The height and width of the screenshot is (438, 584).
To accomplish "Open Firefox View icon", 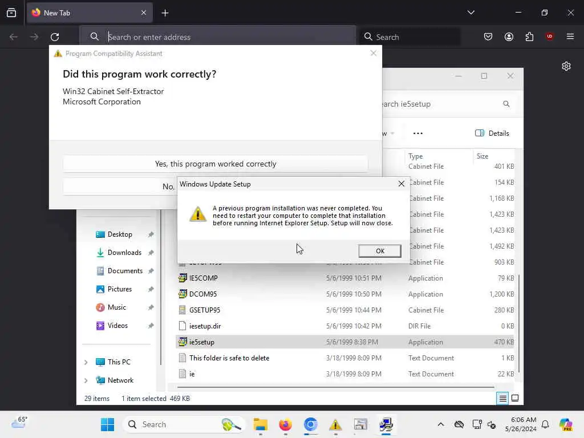I will (11, 13).
